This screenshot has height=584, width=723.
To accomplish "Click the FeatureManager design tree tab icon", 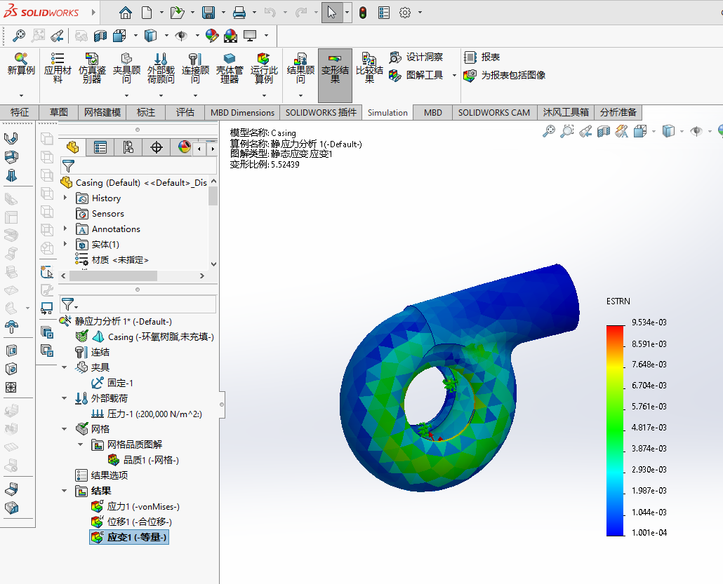I will point(72,147).
